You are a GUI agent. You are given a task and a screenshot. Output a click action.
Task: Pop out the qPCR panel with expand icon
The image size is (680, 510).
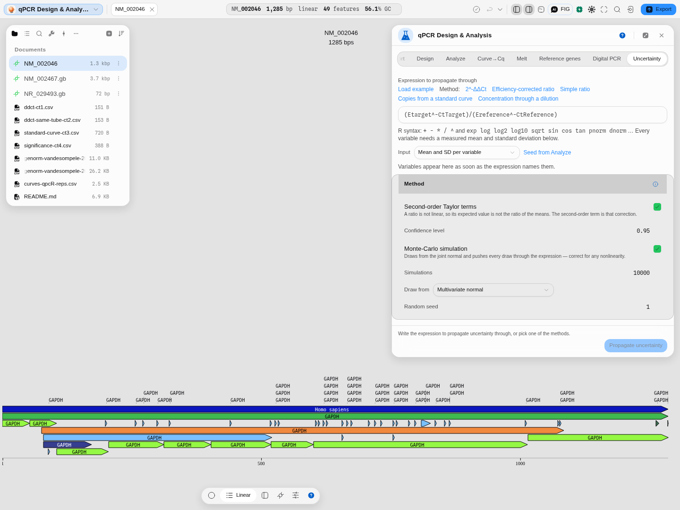click(646, 35)
